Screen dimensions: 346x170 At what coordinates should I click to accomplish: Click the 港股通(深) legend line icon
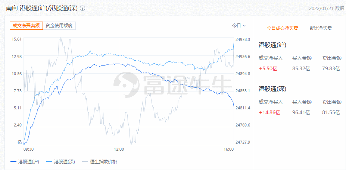[49, 162]
